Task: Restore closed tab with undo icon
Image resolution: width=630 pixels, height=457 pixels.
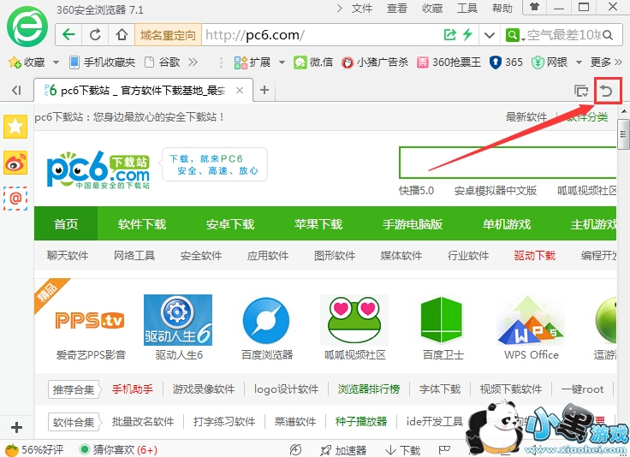Action: [x=607, y=92]
